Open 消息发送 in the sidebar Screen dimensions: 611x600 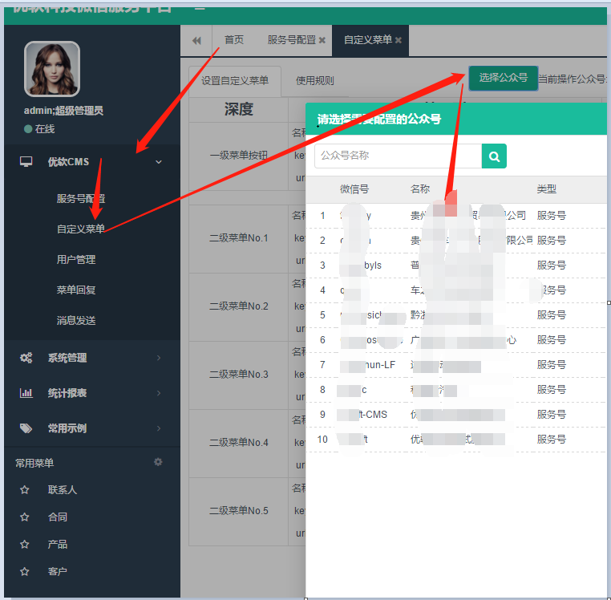pos(76,321)
